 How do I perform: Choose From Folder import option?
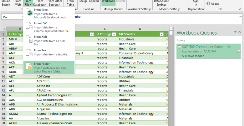click(x=49, y=68)
